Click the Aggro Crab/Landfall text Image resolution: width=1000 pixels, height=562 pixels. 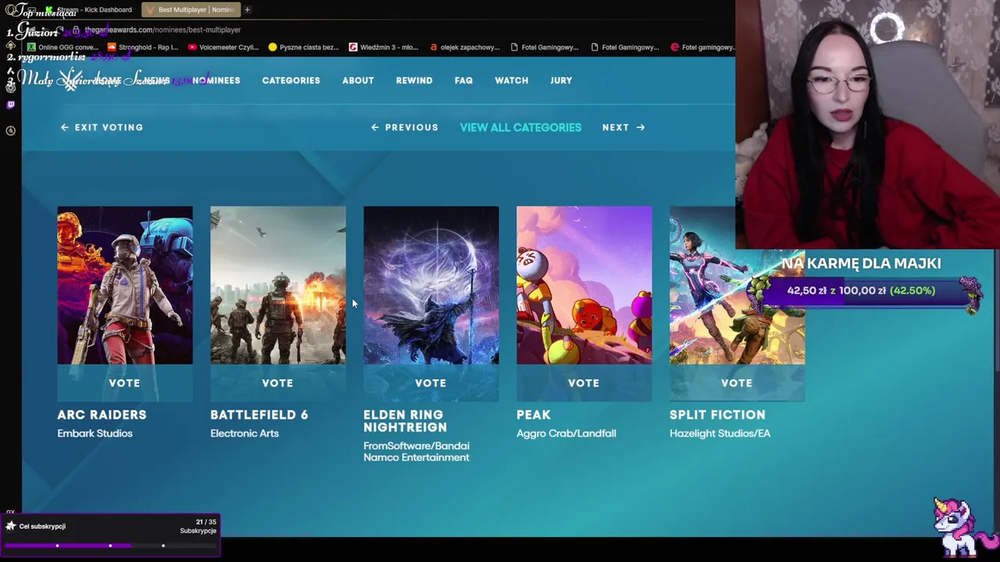pyautogui.click(x=566, y=433)
